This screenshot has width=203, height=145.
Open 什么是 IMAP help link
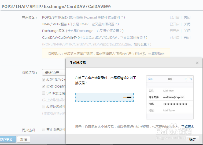(93, 24)
